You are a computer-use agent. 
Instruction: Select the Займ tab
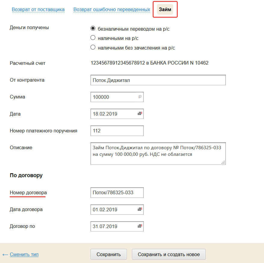(165, 10)
